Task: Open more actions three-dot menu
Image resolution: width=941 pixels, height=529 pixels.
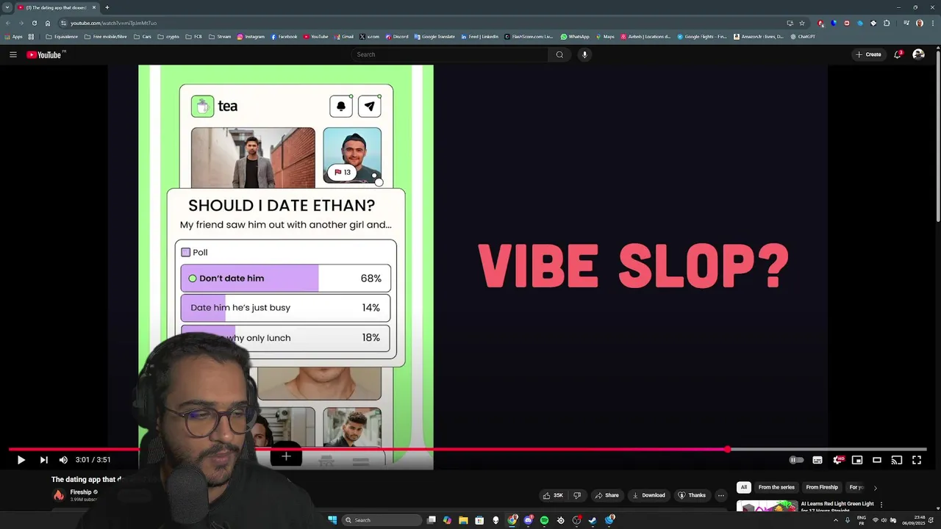Action: [720, 495]
